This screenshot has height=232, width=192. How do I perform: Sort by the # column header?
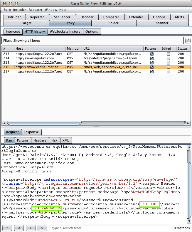tap(8, 48)
